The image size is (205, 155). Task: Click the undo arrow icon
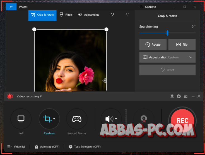(x=112, y=15)
